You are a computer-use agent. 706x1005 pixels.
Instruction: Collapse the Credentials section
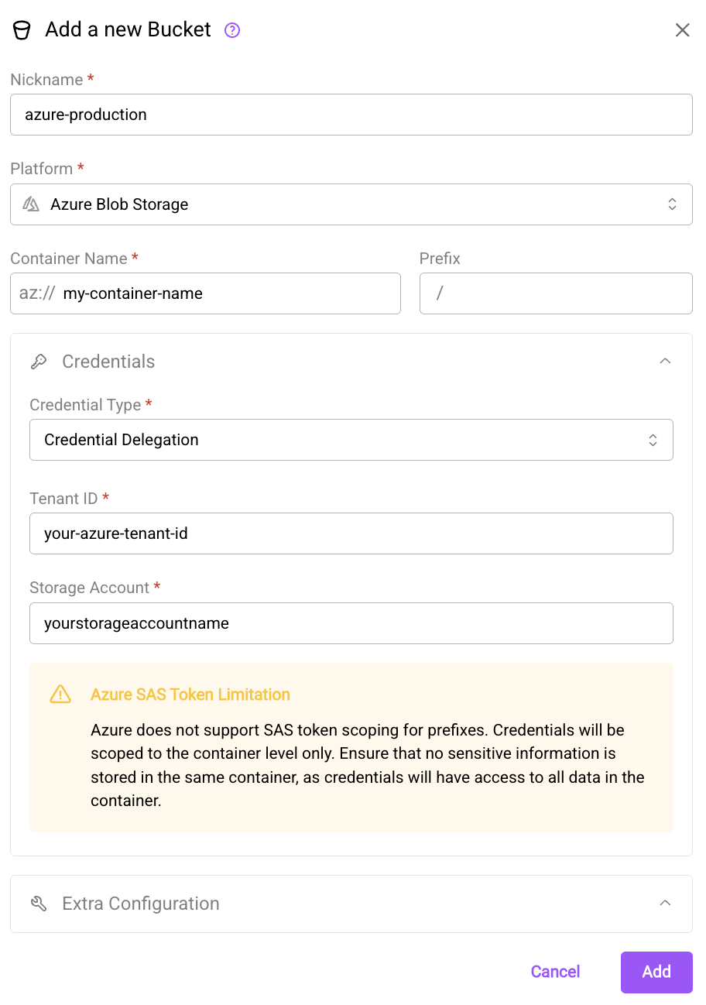pos(665,361)
